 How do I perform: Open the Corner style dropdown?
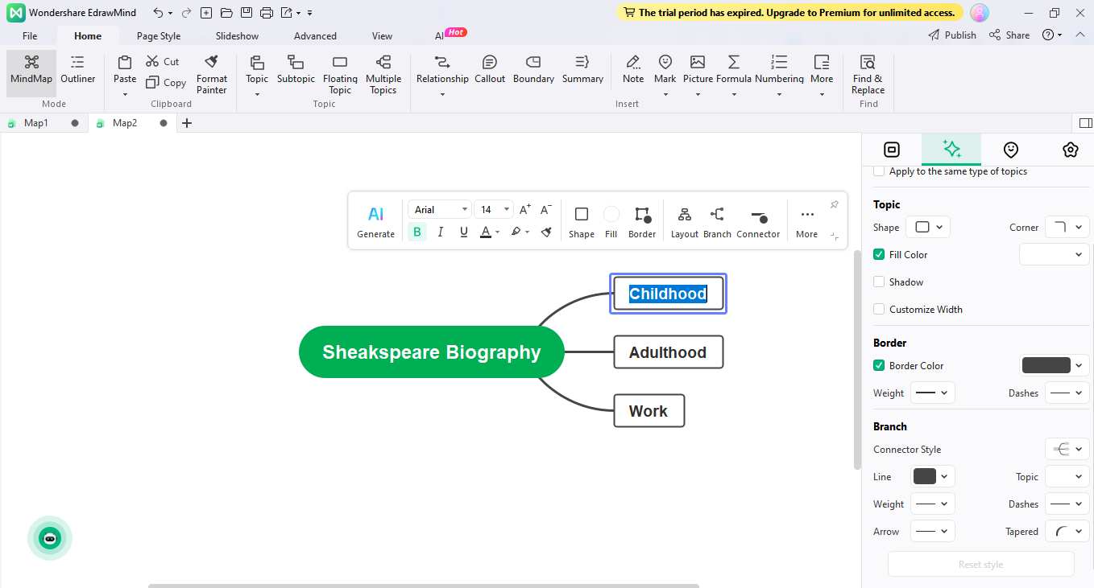click(1067, 228)
